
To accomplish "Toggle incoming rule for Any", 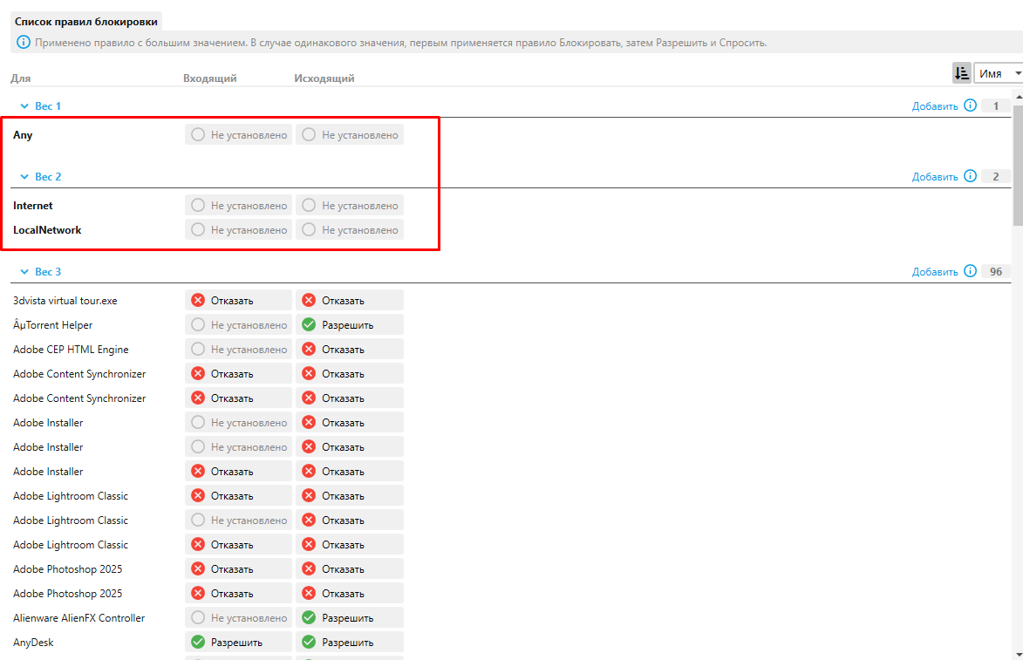I will pyautogui.click(x=238, y=135).
